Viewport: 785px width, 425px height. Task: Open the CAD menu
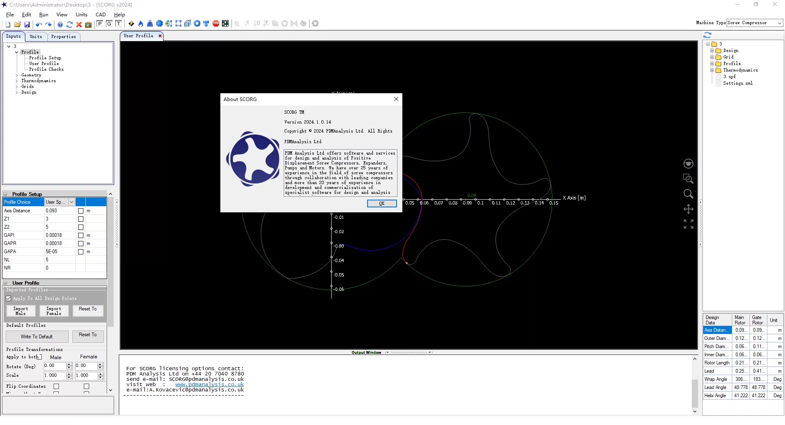tap(101, 14)
